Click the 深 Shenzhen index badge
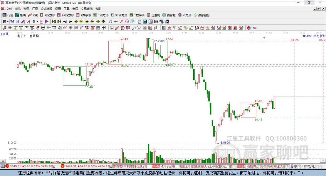Screen dimensions: 326x176 [x=63, y=166]
